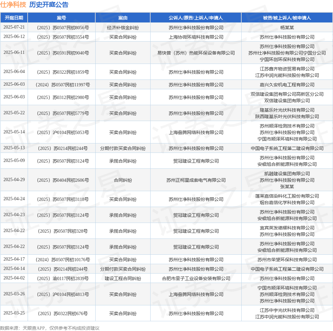The height and width of the screenshot is (331, 333).
Task: Click case number 苏0507民初11997号
Action: pos(63,85)
